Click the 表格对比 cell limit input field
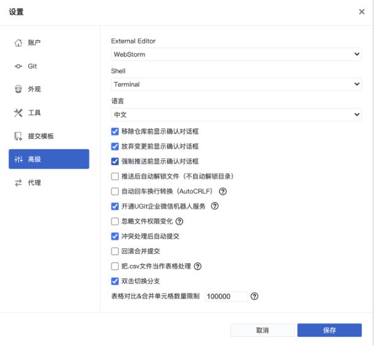The width and height of the screenshot is (375, 345). tap(225, 296)
